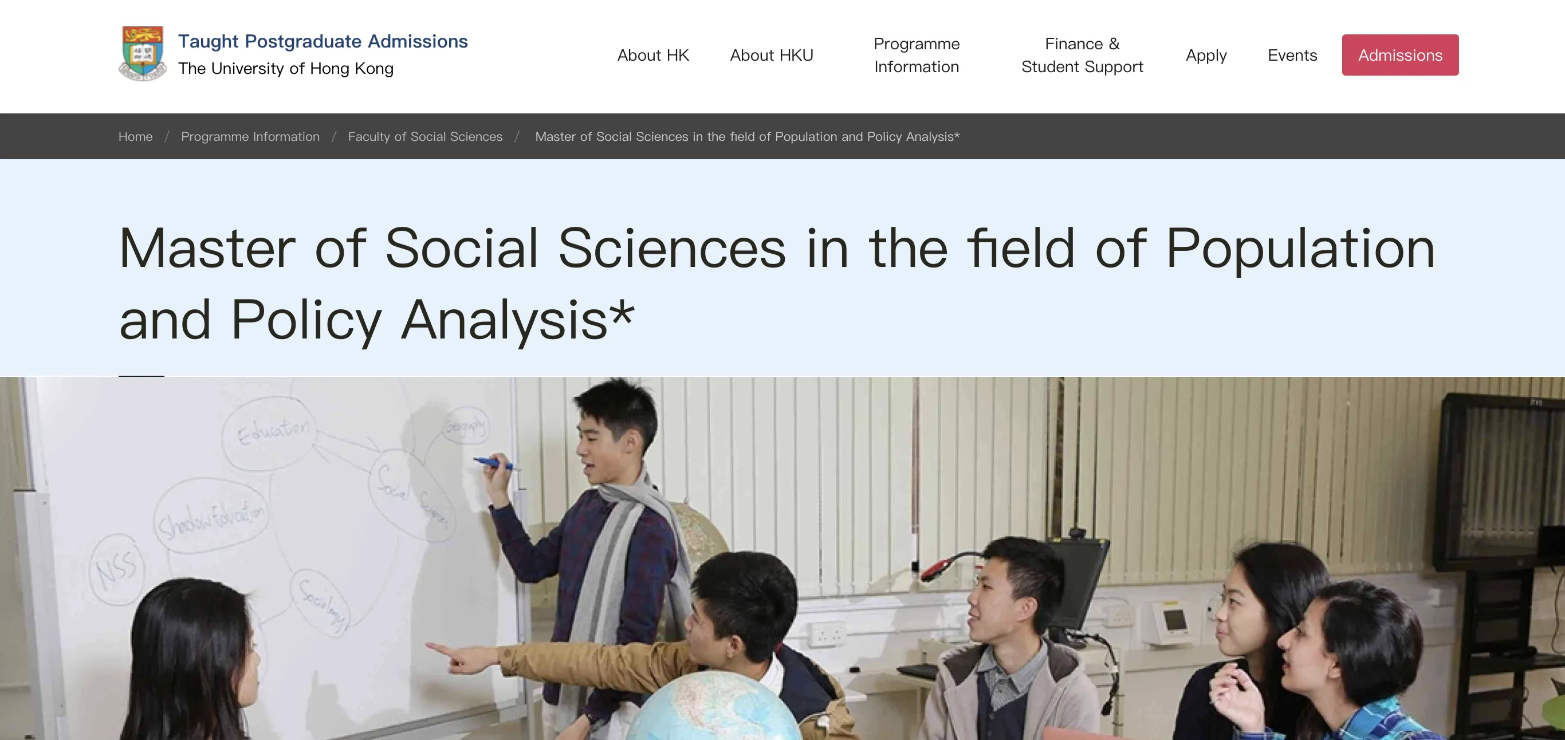Click 'The University of Hong Kong' subtitle
The width and height of the screenshot is (1565, 740).
coord(285,69)
